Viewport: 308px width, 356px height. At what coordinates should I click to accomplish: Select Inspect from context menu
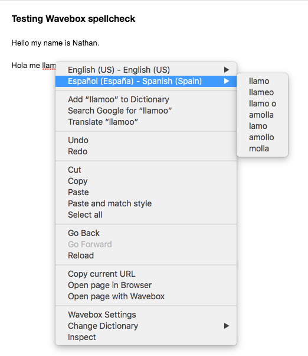point(146,338)
